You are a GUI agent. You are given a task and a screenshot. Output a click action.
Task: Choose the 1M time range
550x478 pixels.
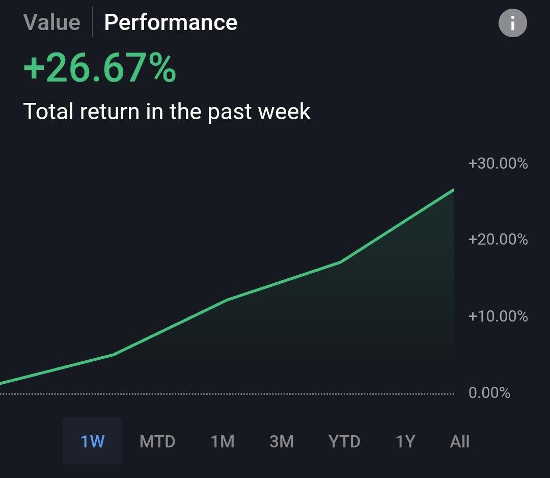223,441
